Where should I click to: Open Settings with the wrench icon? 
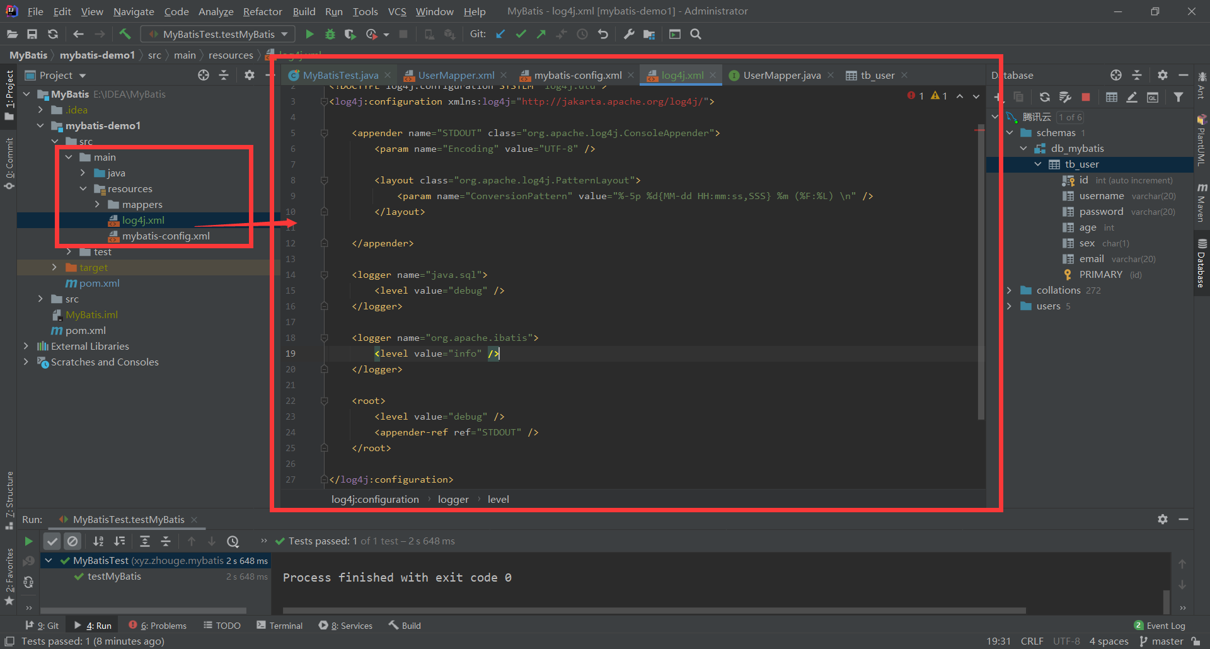[629, 34]
